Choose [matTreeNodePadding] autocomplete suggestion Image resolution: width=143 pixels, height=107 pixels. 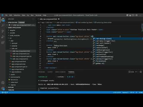104,56
